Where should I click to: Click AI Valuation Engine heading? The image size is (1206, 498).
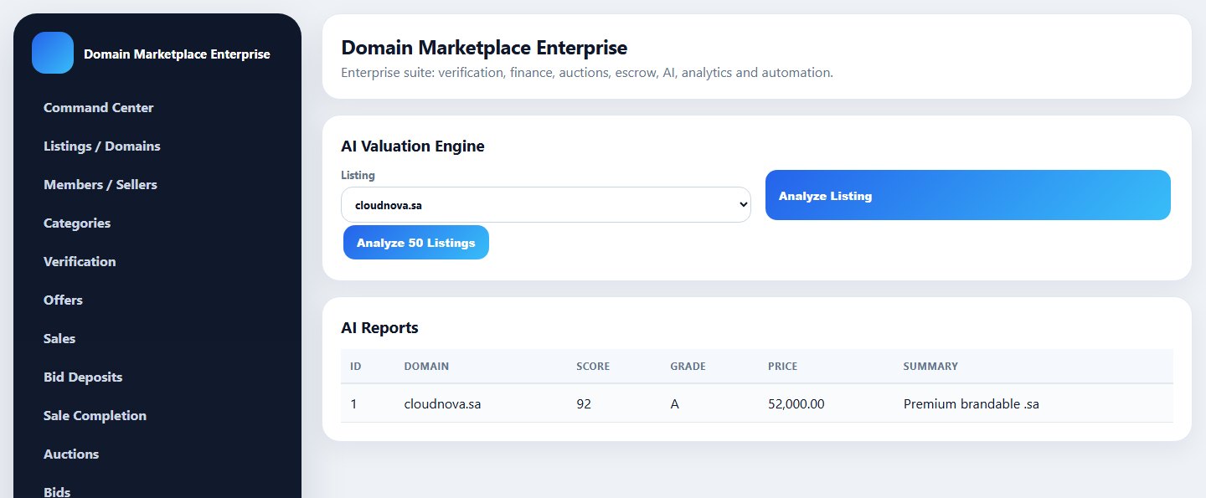(413, 146)
